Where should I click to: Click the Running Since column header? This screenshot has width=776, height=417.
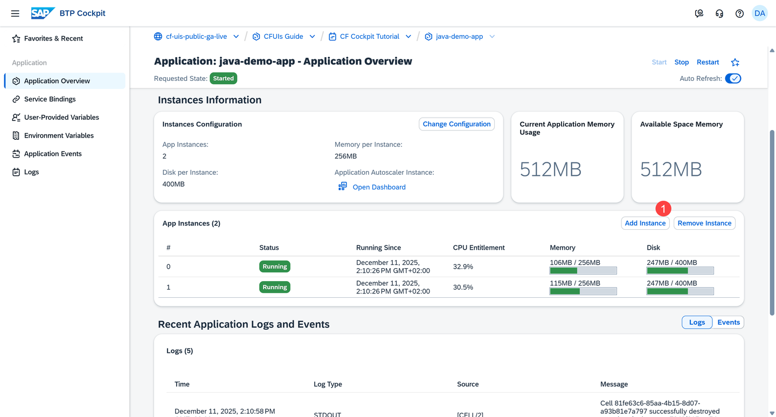[x=378, y=248]
